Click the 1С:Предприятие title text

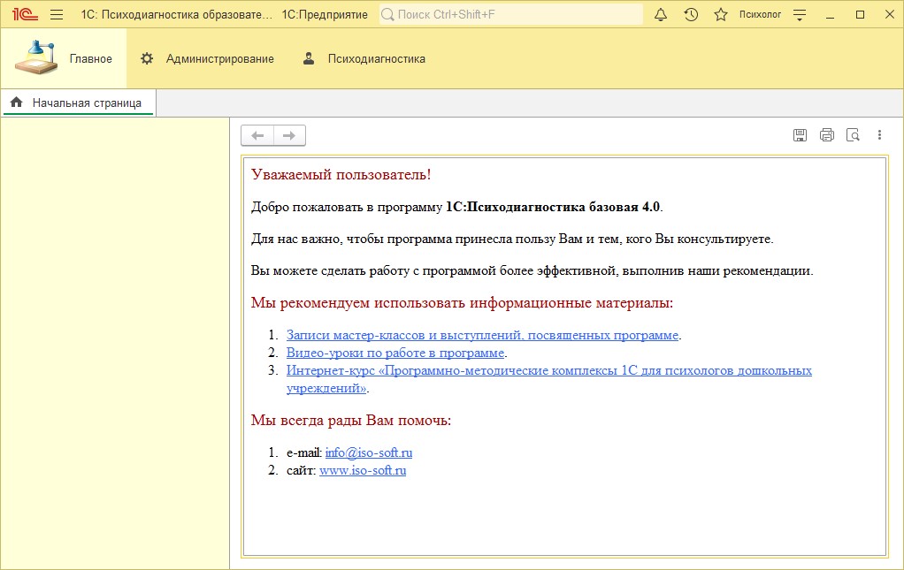click(x=325, y=14)
